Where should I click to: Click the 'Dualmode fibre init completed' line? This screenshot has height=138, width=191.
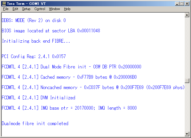click(35, 123)
